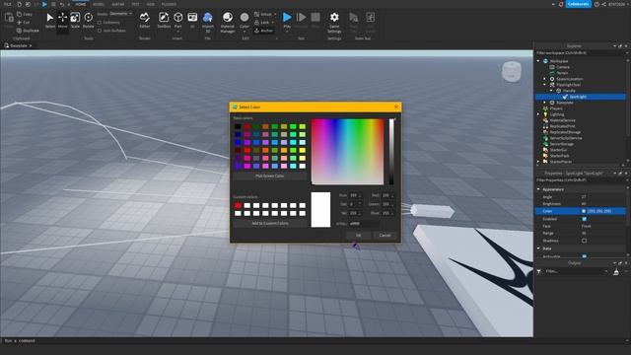Collapse the Workspace tree node

[x=538, y=61]
